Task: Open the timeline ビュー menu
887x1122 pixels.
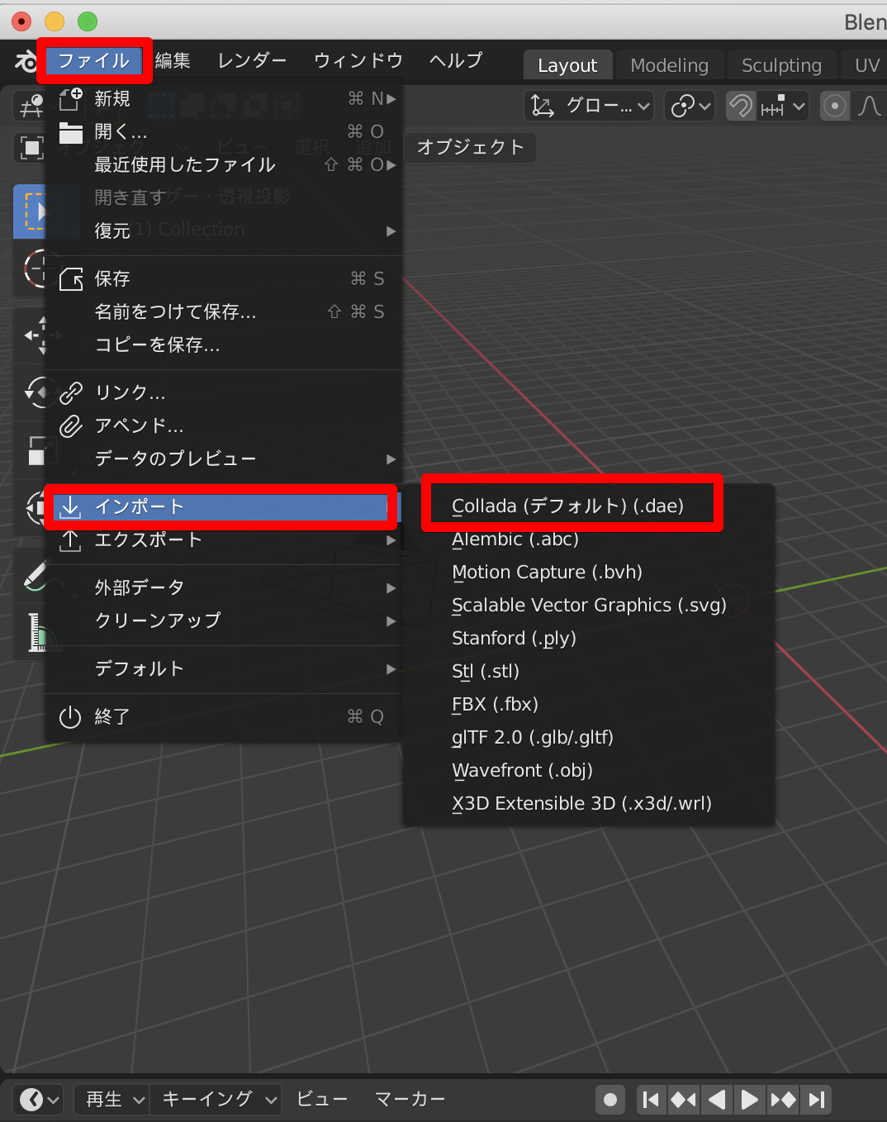Action: 322,1100
